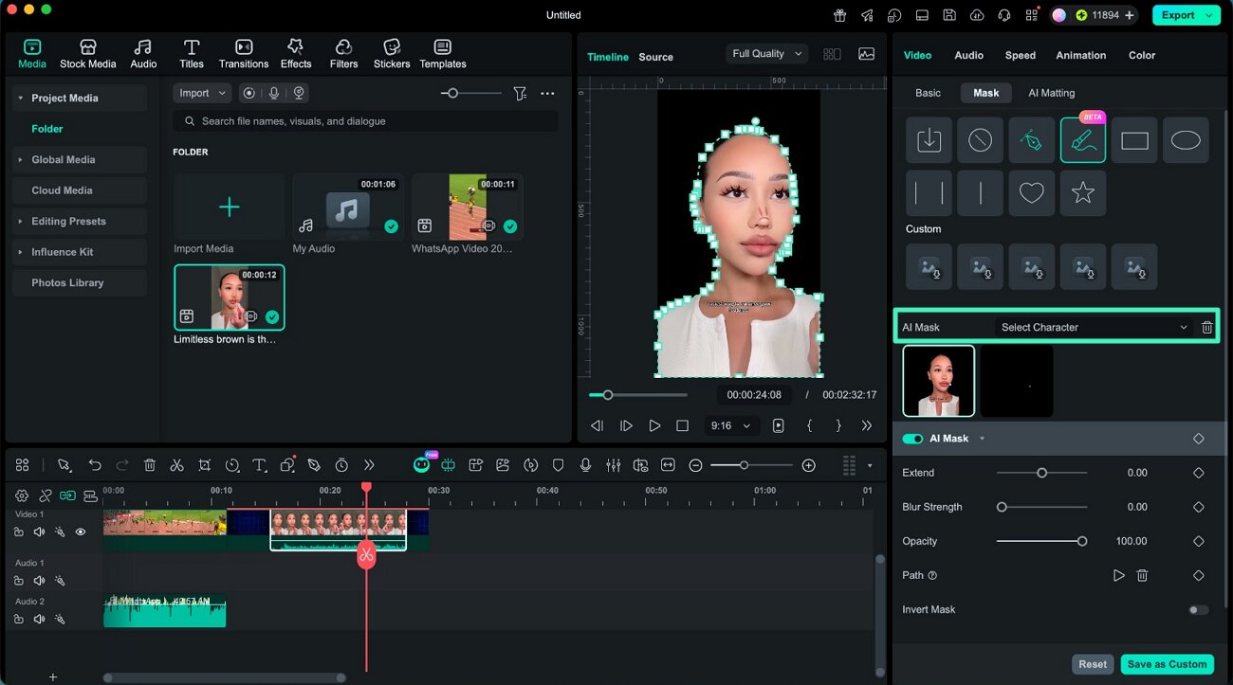The height and width of the screenshot is (685, 1233).
Task: Switch preview to Source view
Action: (655, 57)
